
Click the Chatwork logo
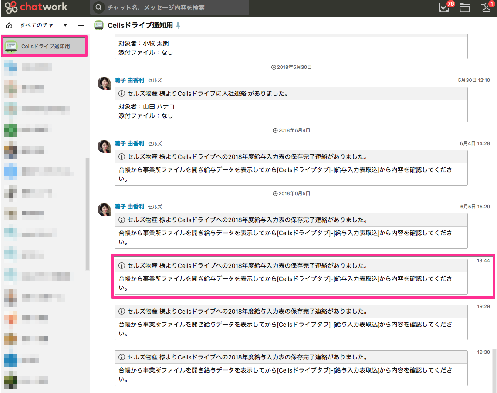tap(36, 7)
